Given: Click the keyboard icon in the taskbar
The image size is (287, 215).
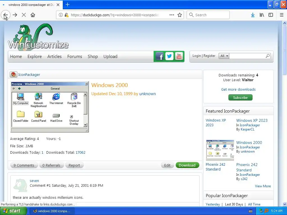Looking at the screenshot, I should coord(251,211).
